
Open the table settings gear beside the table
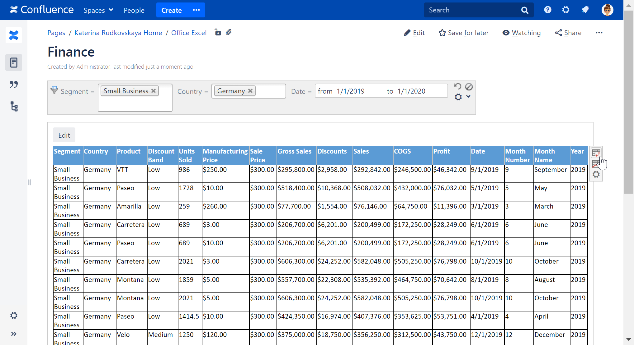tap(596, 174)
